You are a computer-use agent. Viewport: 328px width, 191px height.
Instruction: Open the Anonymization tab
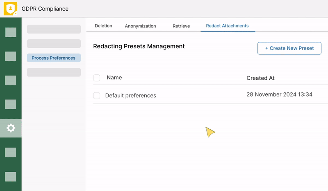pyautogui.click(x=140, y=26)
